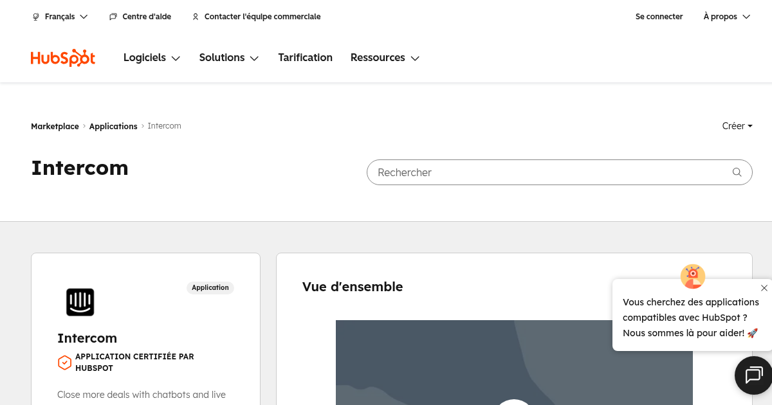Click the 'Vous cherchez des applications' message
This screenshot has height=405, width=772.
[691, 318]
